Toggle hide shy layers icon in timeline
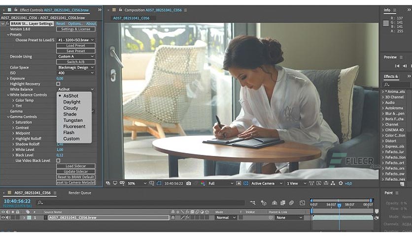The width and height of the screenshot is (412, 238). (x=275, y=203)
